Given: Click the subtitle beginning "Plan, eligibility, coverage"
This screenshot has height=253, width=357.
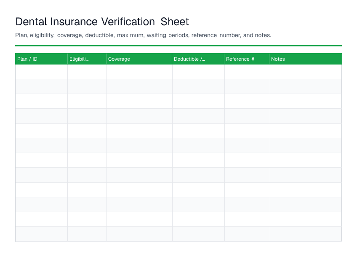Looking at the screenshot, I should 143,35.
